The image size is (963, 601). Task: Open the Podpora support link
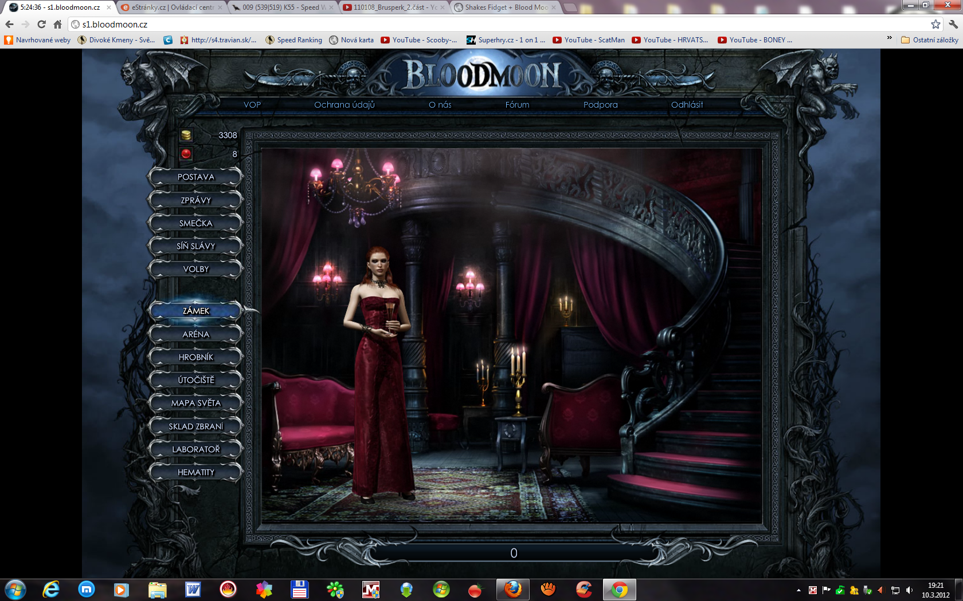tap(601, 105)
